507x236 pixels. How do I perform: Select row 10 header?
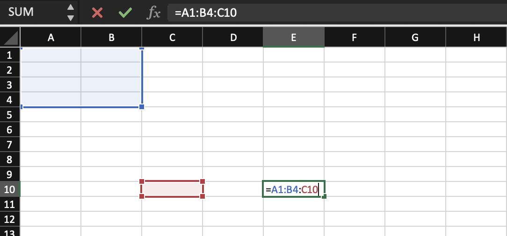click(10, 189)
